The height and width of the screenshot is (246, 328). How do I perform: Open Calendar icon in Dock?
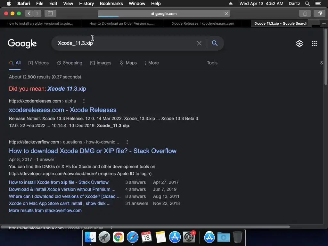146,237
